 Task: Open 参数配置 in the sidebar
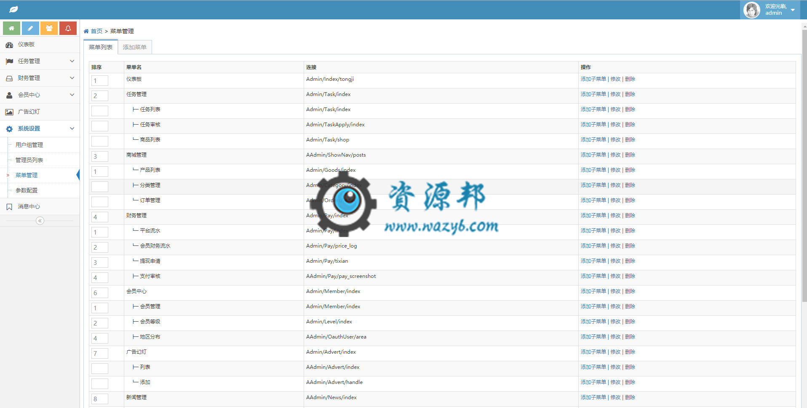27,190
